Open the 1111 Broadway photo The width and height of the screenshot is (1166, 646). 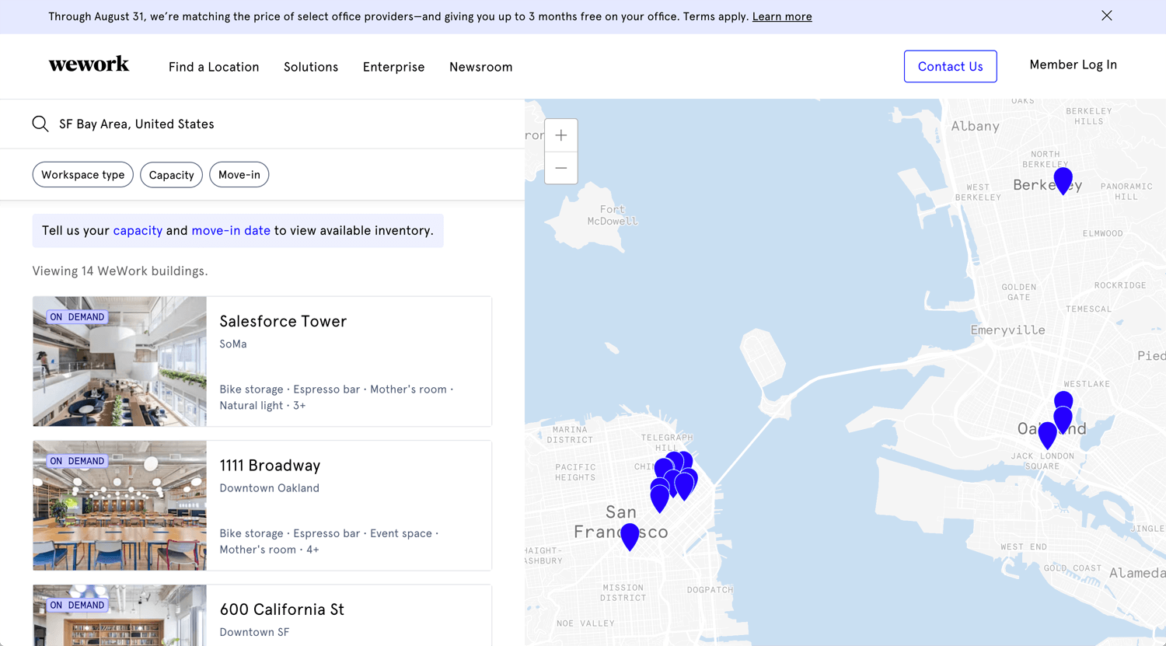(120, 505)
